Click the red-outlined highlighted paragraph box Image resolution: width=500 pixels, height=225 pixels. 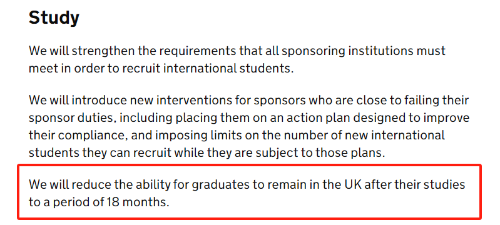coord(249,191)
